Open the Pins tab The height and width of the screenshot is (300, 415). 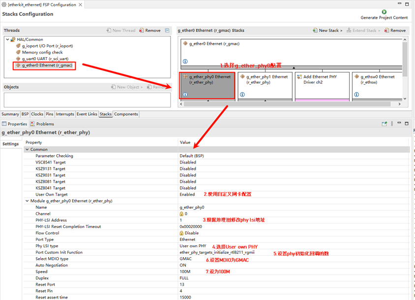pos(50,114)
